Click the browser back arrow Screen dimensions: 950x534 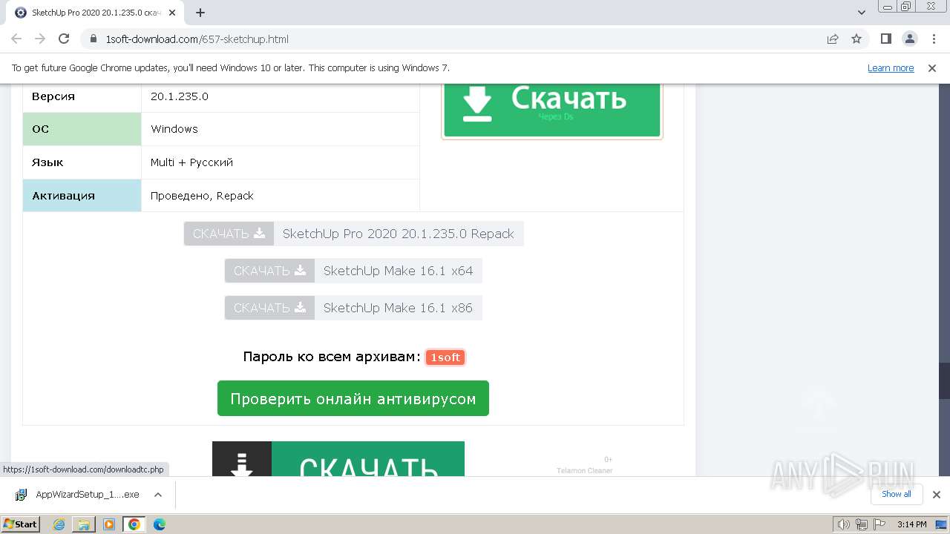16,39
